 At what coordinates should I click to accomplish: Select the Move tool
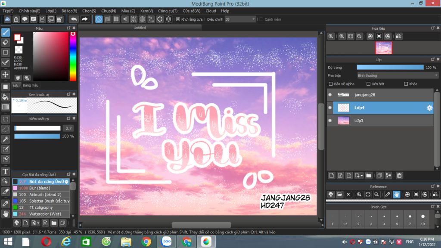click(6, 74)
